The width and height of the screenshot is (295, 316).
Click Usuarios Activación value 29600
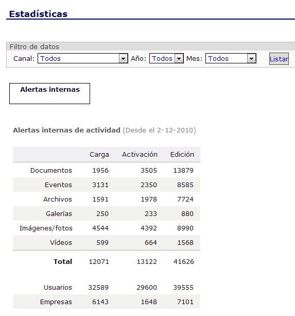pos(147,287)
